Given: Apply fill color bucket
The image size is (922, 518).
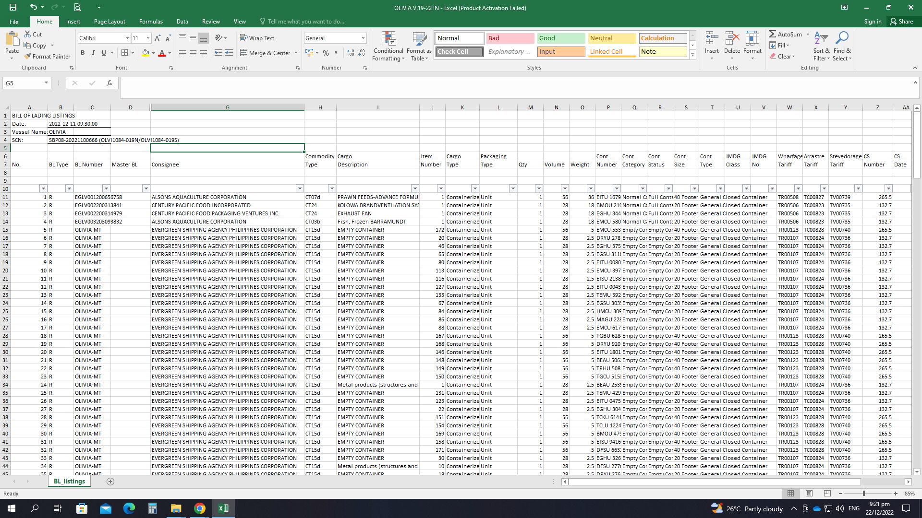Looking at the screenshot, I should click(146, 53).
